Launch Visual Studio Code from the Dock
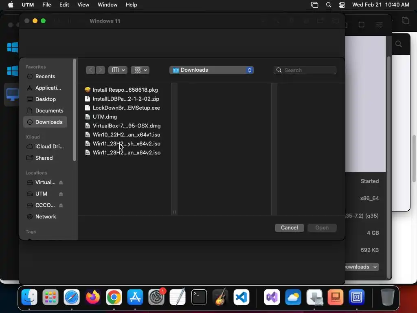The image size is (417, 313). click(241, 297)
